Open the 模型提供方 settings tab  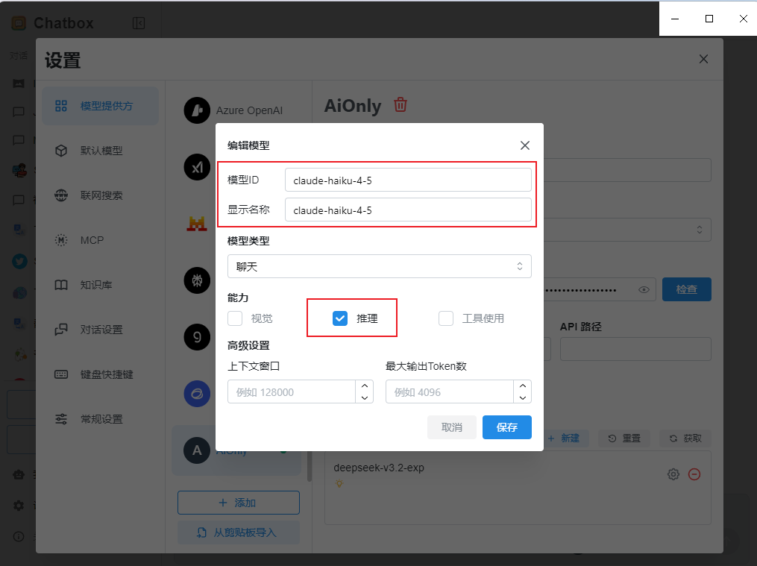click(101, 106)
